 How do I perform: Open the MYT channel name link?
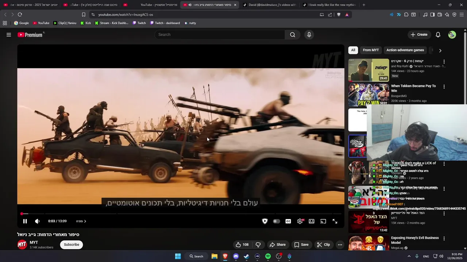pyautogui.click(x=34, y=242)
